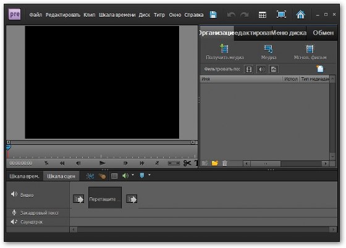Click the full screen monitor icon
This screenshot has height=248, width=346.
pos(281,15)
